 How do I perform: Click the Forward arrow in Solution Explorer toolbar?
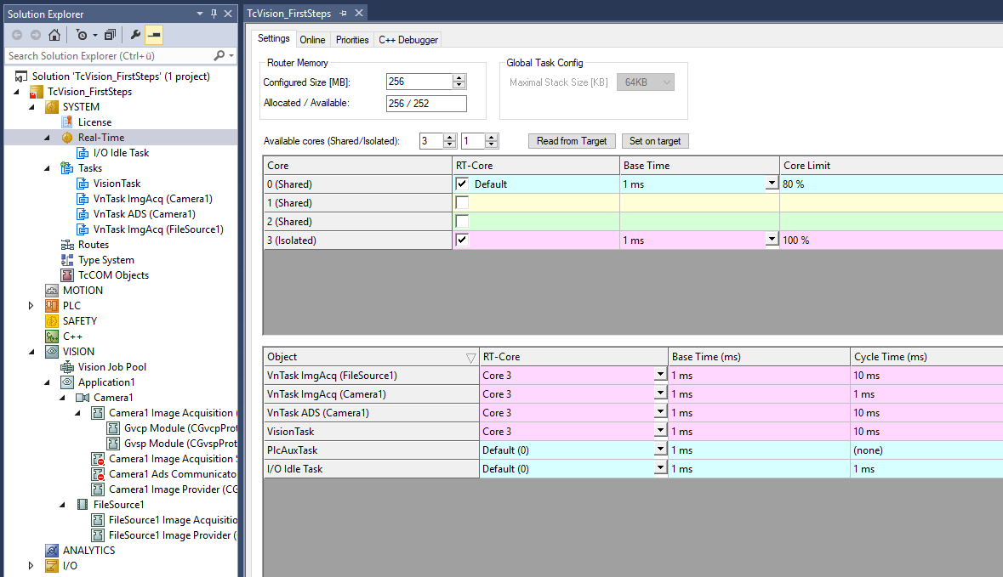coord(36,35)
